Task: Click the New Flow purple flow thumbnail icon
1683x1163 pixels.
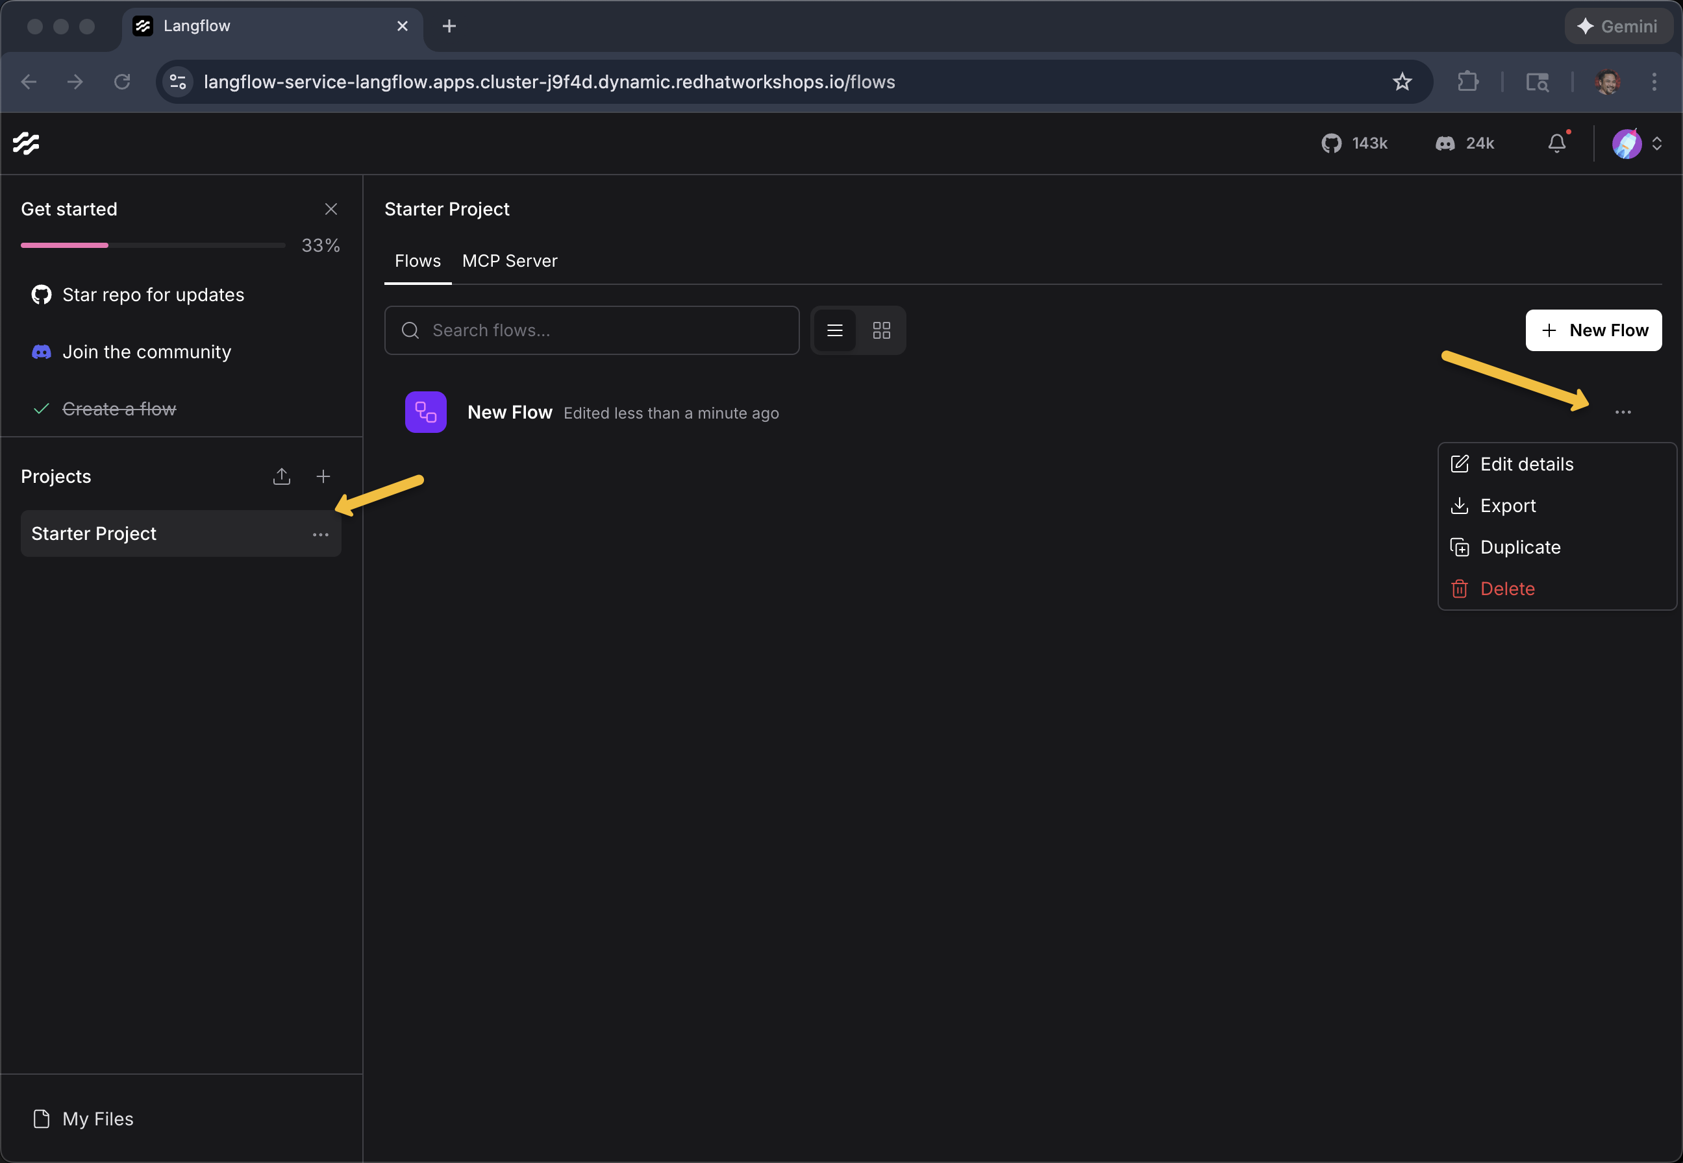Action: pos(426,411)
